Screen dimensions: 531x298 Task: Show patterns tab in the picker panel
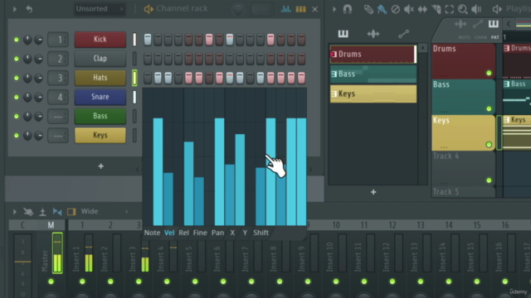(343, 33)
